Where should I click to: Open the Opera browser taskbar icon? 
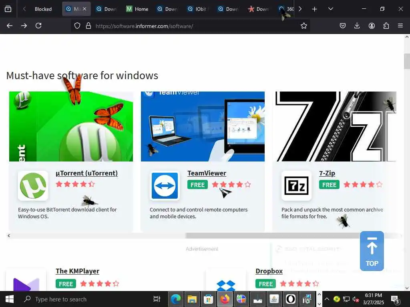(x=291, y=299)
